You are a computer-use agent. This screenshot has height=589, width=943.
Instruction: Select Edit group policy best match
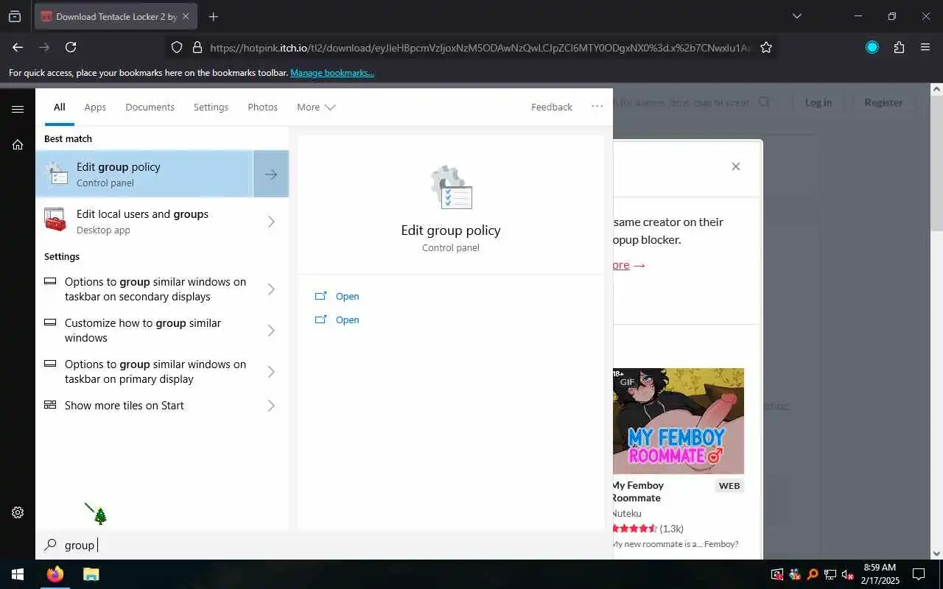click(144, 174)
